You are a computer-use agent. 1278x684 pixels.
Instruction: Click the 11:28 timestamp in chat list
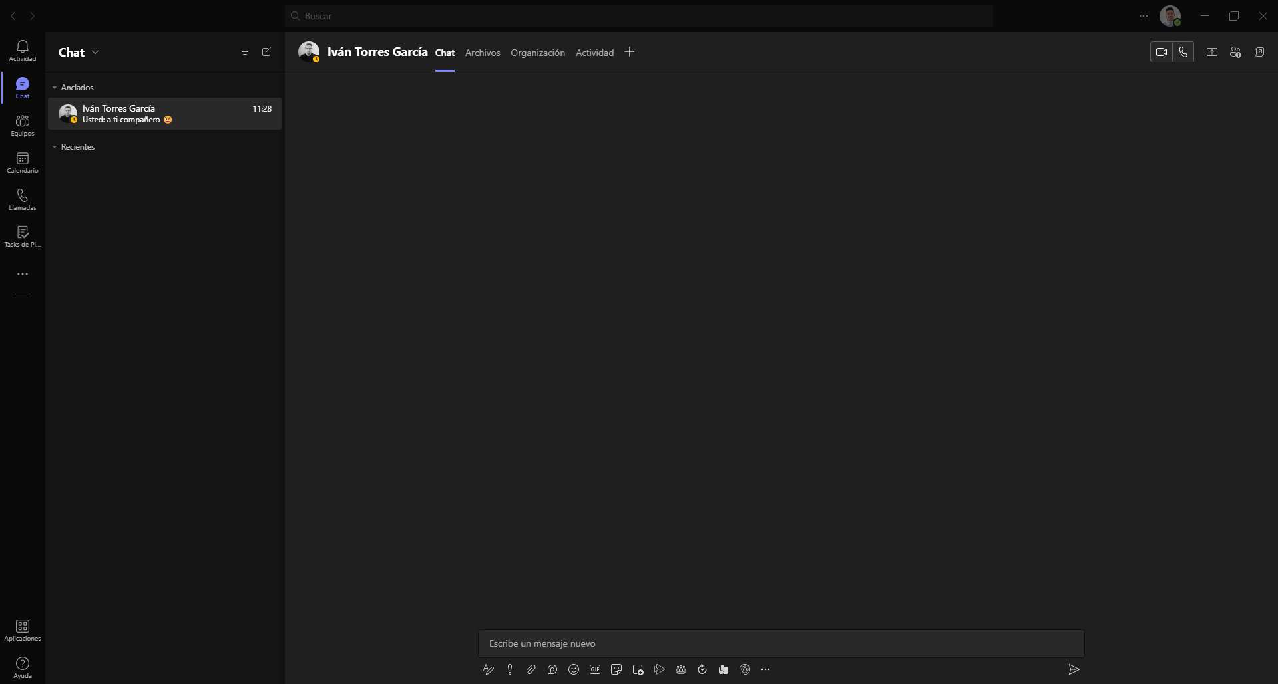[x=262, y=108]
